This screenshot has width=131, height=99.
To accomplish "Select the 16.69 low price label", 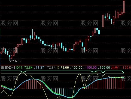I will (17, 61).
